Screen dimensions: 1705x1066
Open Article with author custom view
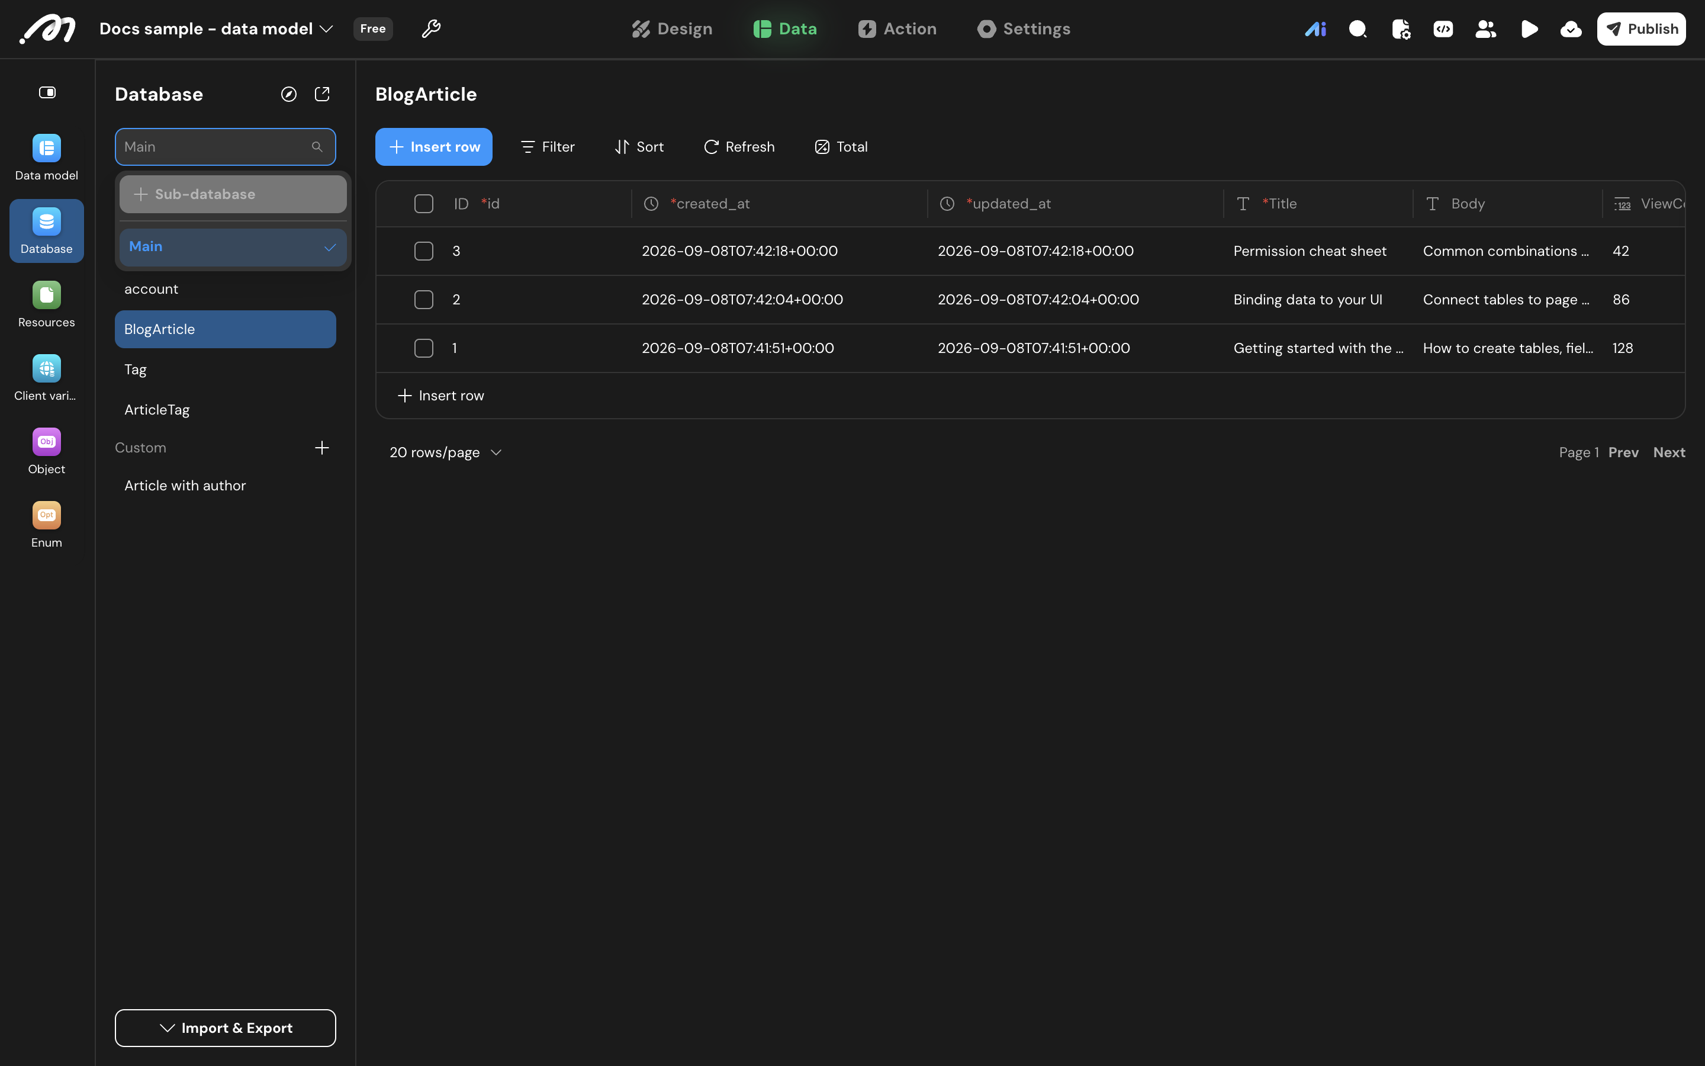226,486
